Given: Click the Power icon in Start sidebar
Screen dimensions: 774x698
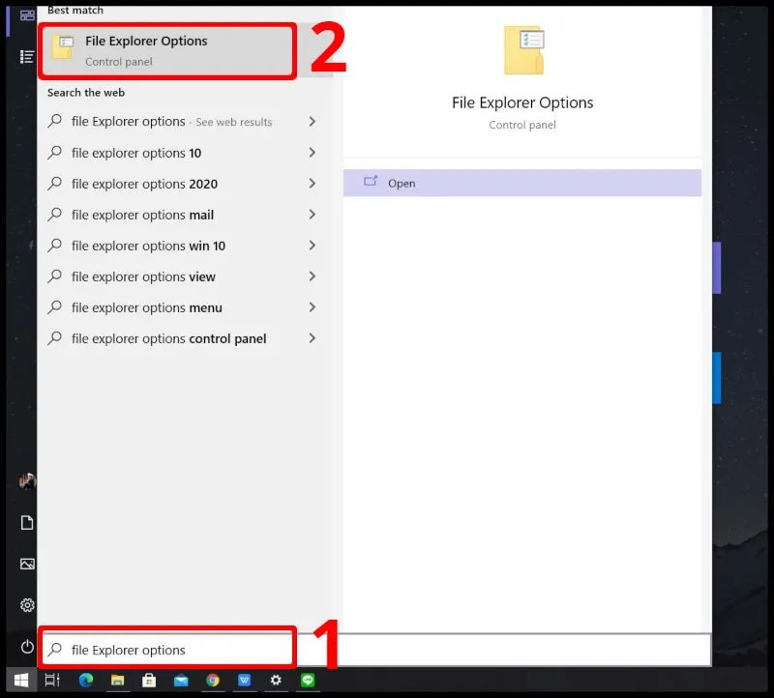Looking at the screenshot, I should [27, 646].
